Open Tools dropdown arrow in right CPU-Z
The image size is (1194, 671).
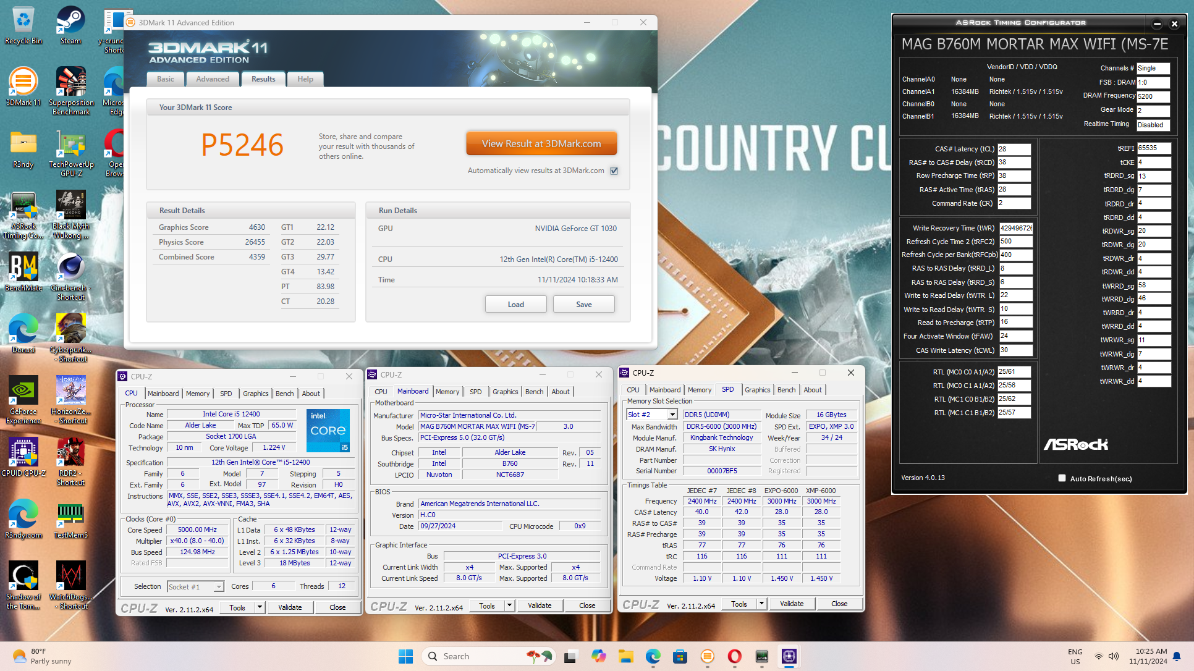(762, 604)
